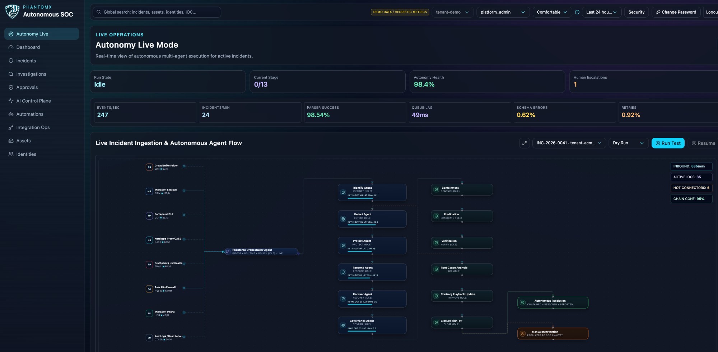Viewport: 718px width, 352px height.
Task: Expand the agent flow to fullscreen
Action: pos(524,143)
